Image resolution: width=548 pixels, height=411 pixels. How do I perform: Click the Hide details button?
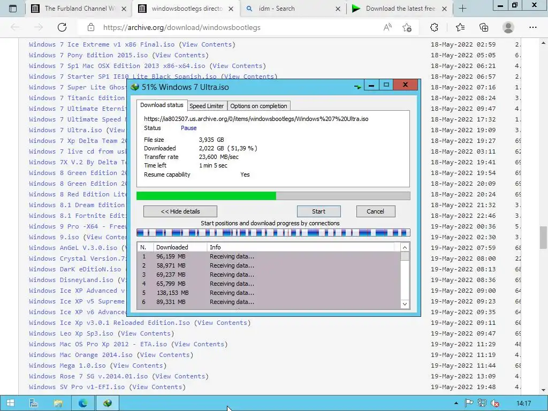pos(180,211)
